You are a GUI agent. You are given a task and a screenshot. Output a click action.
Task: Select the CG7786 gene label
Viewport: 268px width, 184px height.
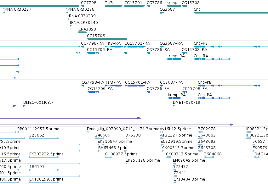[x=154, y=3]
